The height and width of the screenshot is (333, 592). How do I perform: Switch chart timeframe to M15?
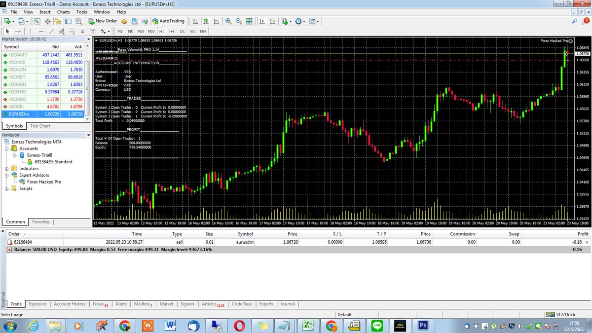point(140,31)
